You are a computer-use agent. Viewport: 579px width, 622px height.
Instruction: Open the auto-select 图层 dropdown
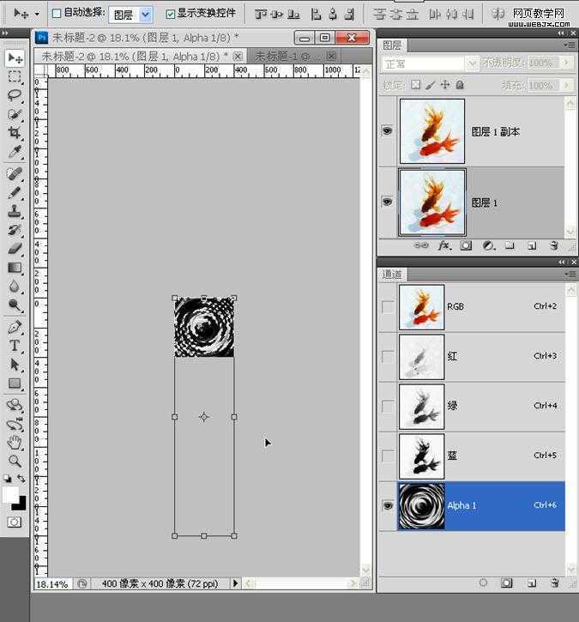pyautogui.click(x=146, y=15)
